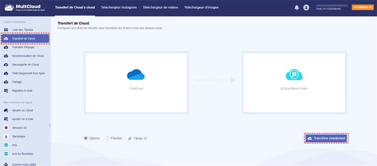Click the Transfert de Cloud page heading
This screenshot has height=166, width=377.
[74, 23]
